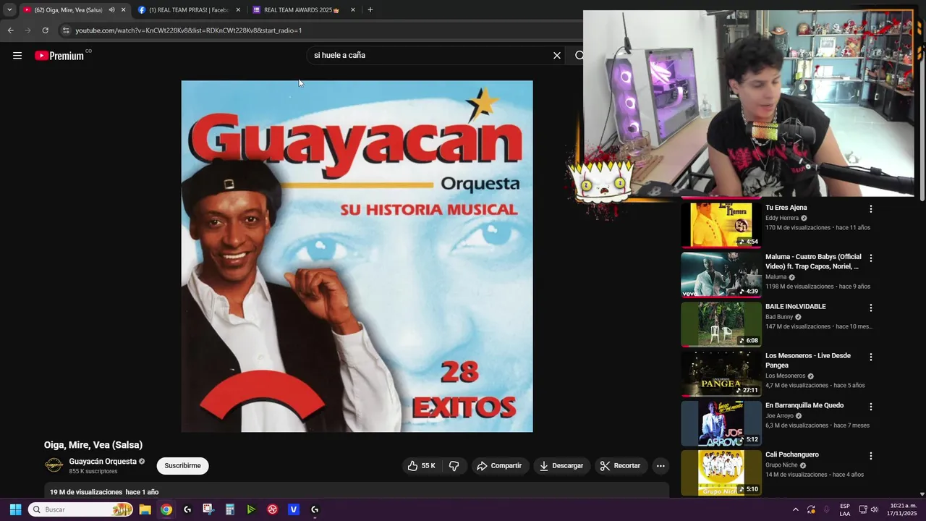Open the Windows Start menu
926x521 pixels.
tap(15, 509)
